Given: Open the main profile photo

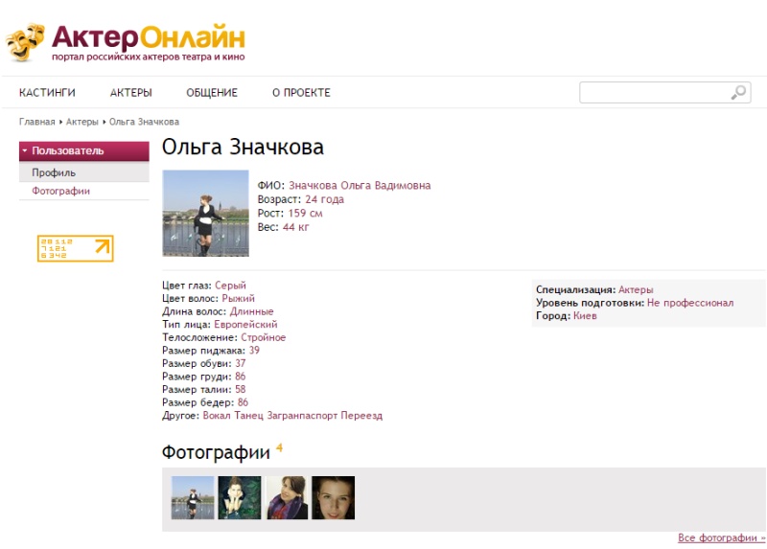Looking at the screenshot, I should click(x=205, y=213).
